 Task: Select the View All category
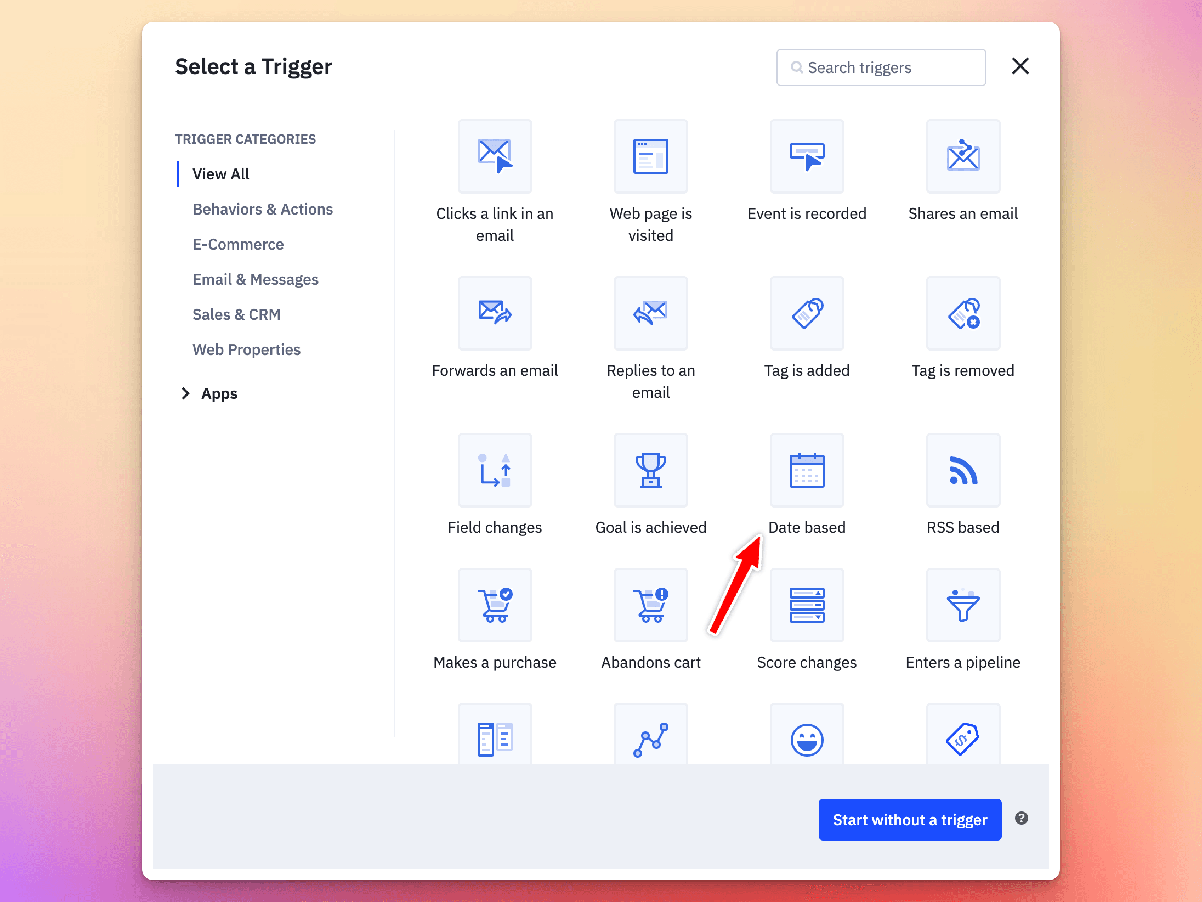click(x=220, y=174)
